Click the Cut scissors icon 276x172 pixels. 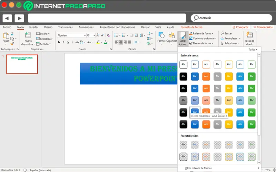(12, 34)
